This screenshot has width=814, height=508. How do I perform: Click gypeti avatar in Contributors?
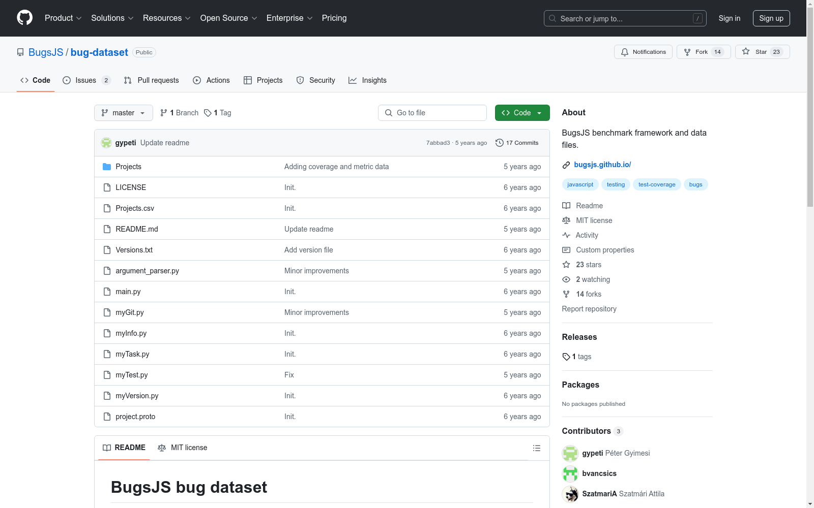click(570, 453)
